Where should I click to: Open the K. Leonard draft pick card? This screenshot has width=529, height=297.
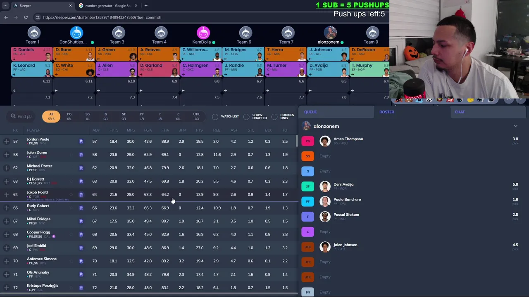click(x=31, y=69)
